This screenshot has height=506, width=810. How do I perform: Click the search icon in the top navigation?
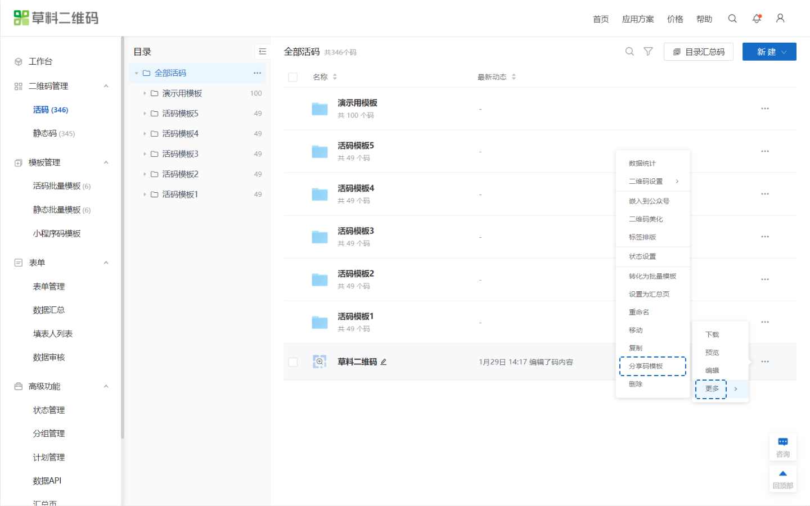(732, 19)
